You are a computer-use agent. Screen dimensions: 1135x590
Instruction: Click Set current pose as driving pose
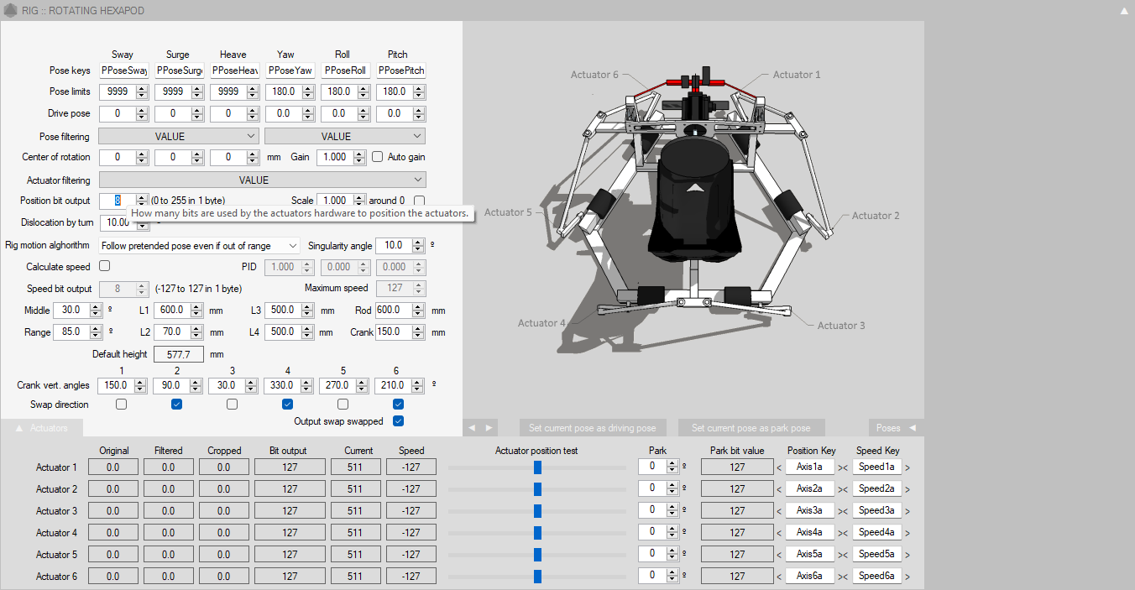(593, 428)
